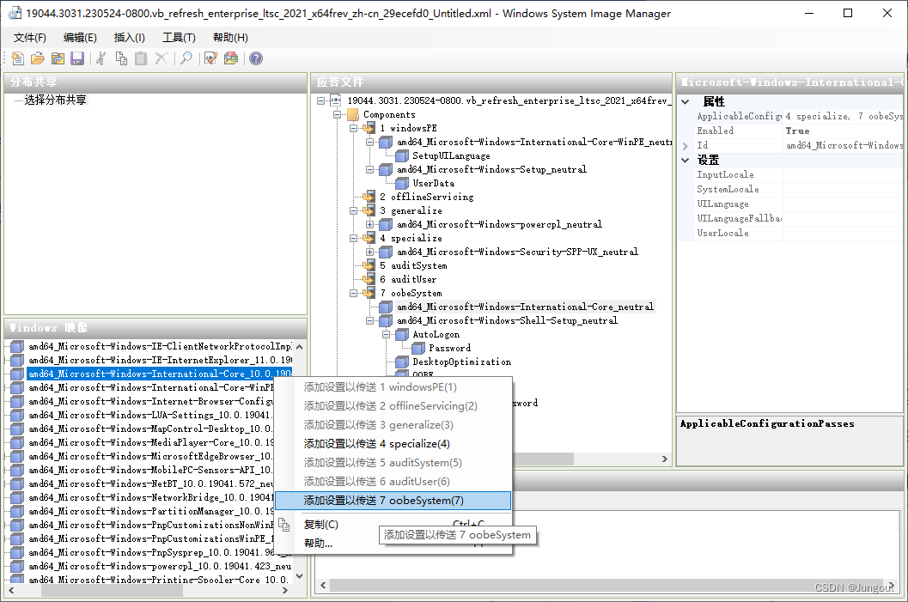This screenshot has height=602, width=908.
Task: Click the answer file pane right scroll arrow
Action: [x=664, y=459]
